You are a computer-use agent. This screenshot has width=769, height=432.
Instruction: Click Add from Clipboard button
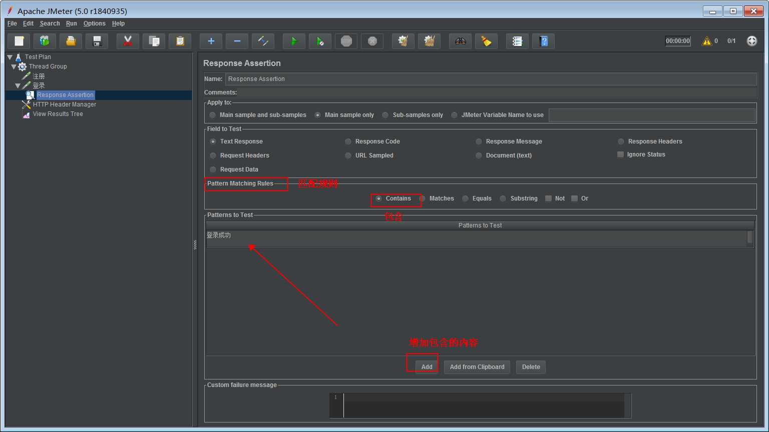(477, 367)
